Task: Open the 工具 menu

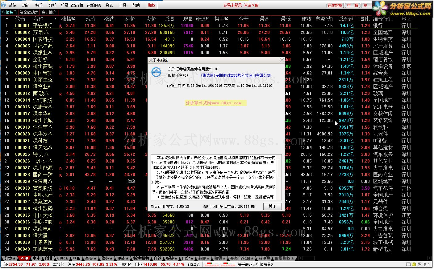Action: click(123, 5)
